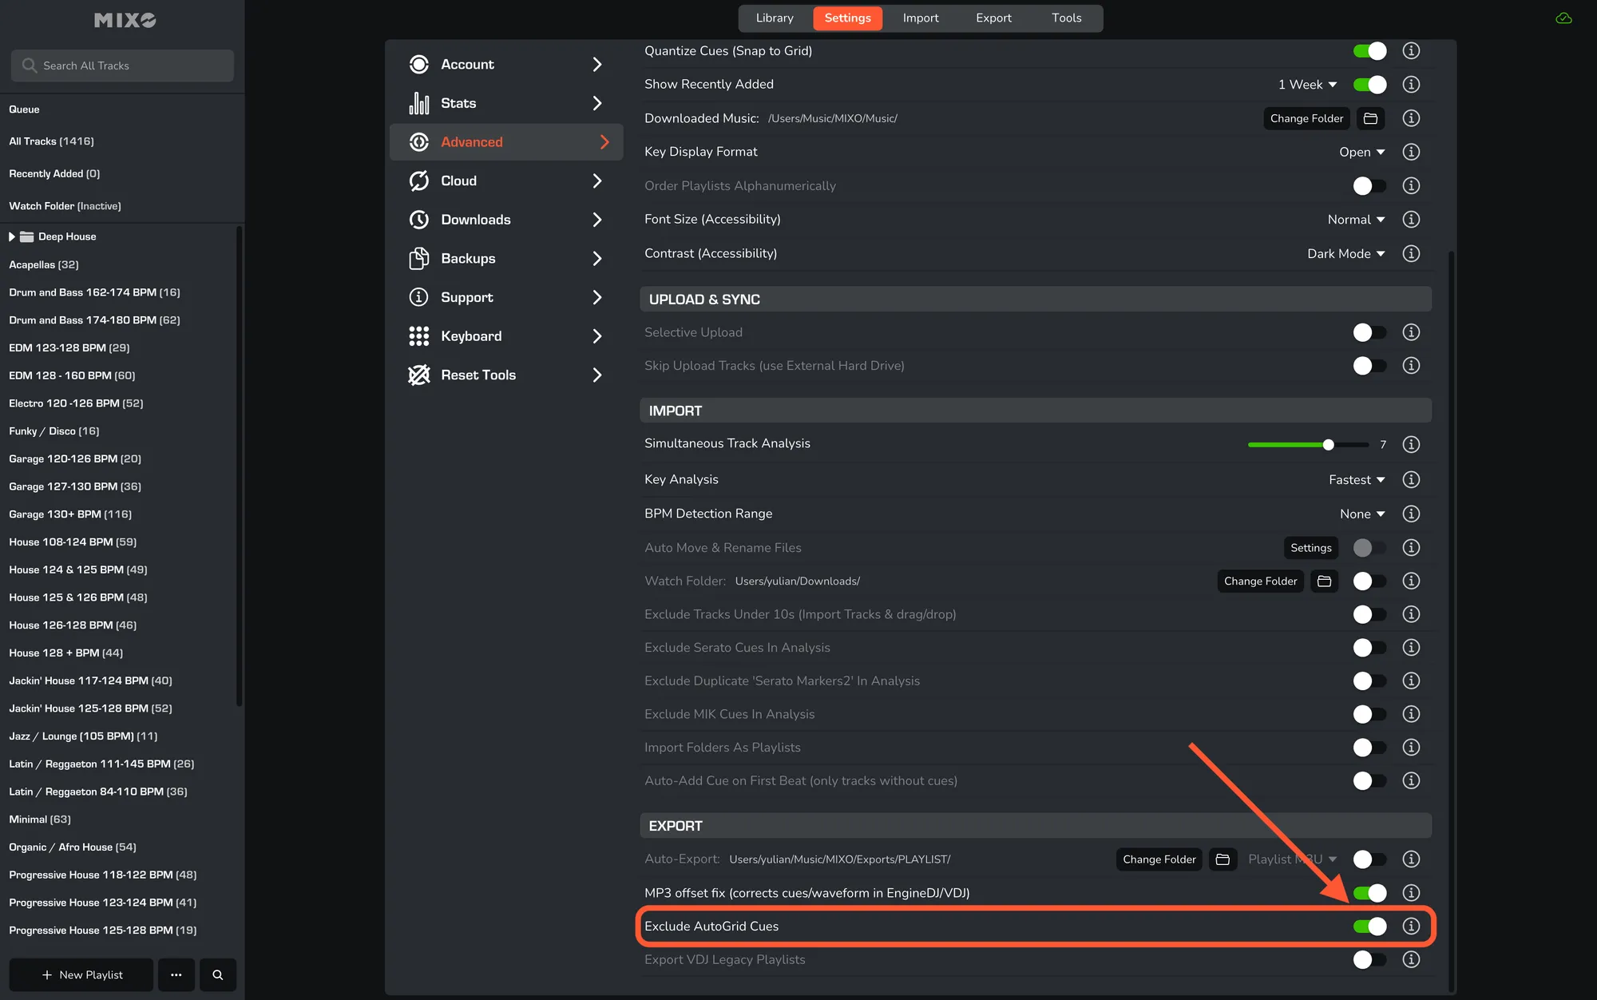The image size is (1597, 1000).
Task: Change Contrast dropdown from Dark Mode
Action: pyautogui.click(x=1345, y=254)
